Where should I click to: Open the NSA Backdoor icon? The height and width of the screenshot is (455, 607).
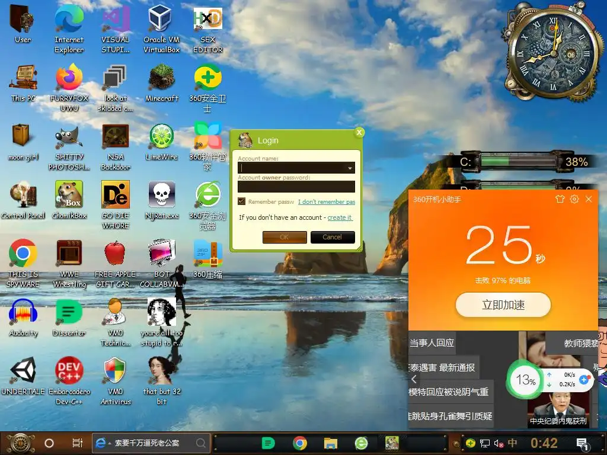[116, 147]
